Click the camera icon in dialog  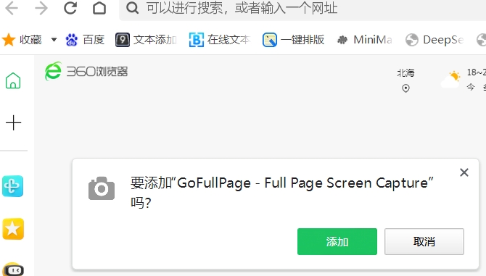[102, 188]
